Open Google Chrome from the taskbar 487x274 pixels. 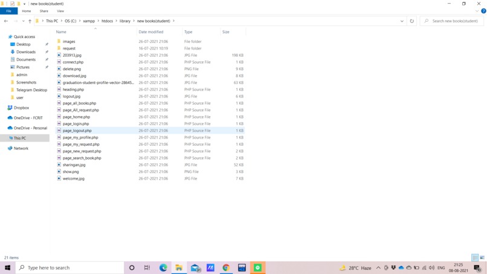[x=226, y=268]
